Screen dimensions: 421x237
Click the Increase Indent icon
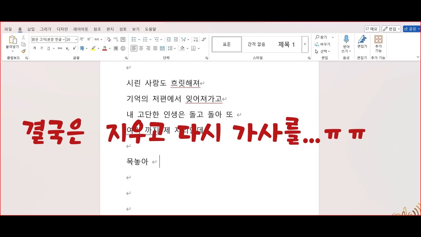click(x=176, y=39)
